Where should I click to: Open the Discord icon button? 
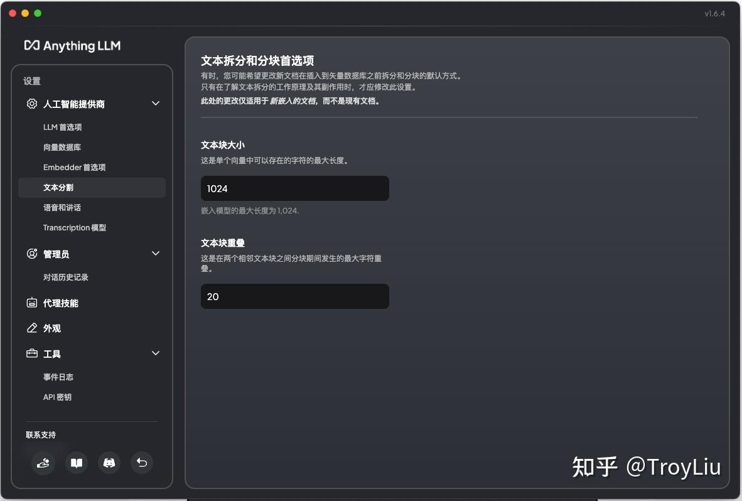109,463
